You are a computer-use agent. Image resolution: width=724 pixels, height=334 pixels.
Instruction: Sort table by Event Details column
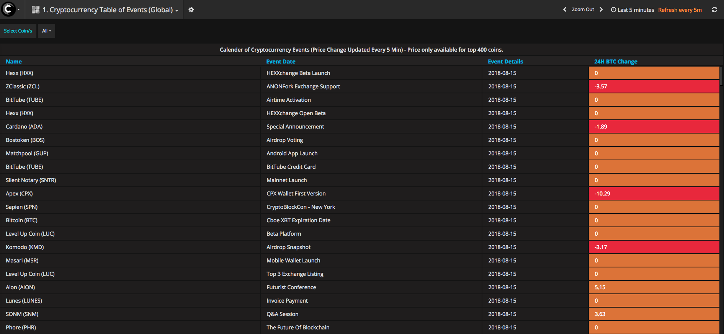[x=505, y=61]
